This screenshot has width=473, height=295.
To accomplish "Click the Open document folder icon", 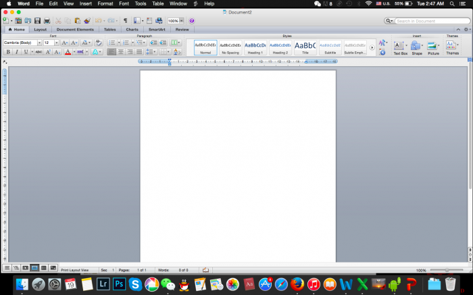I will click(x=28, y=21).
